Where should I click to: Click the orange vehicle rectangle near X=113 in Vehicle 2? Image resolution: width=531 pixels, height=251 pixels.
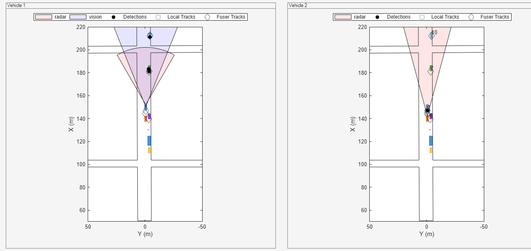coord(430,151)
